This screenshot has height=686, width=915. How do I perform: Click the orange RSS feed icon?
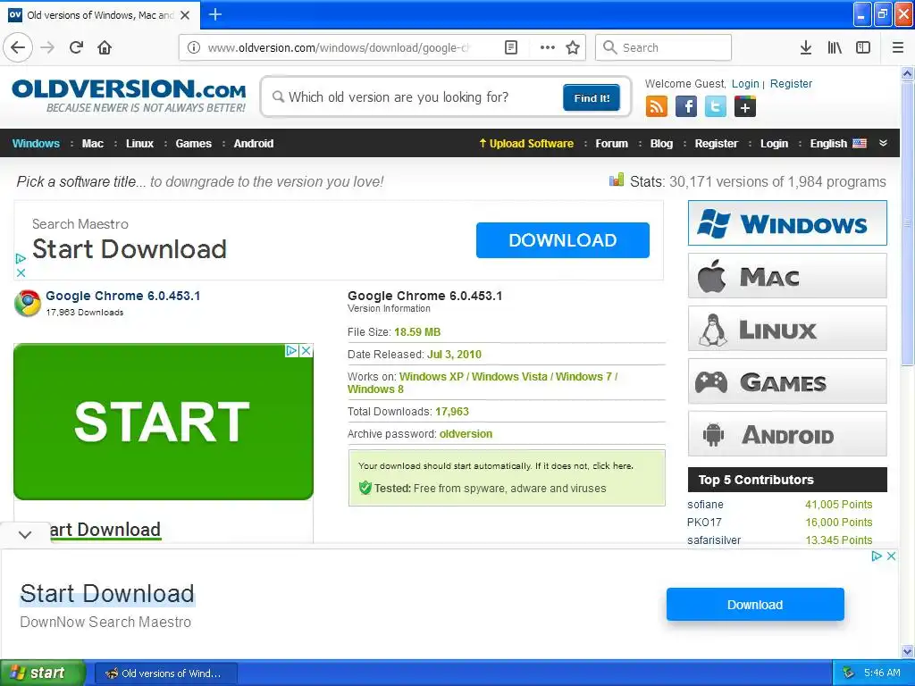[657, 107]
